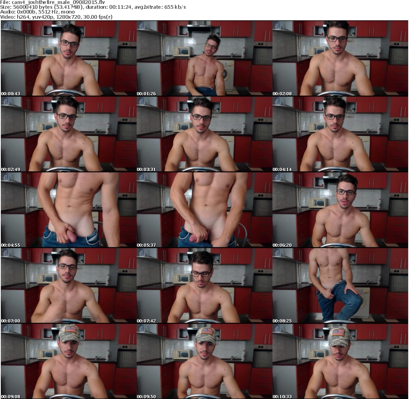Select the thumbnail stamped 00:01:26
Image resolution: width=409 pixels, height=399 pixels.
tap(204, 58)
